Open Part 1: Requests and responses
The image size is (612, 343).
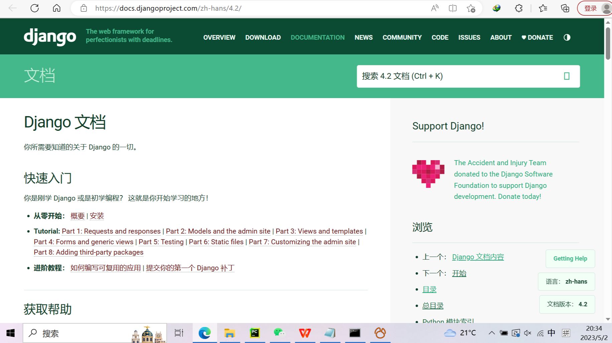[x=111, y=231]
